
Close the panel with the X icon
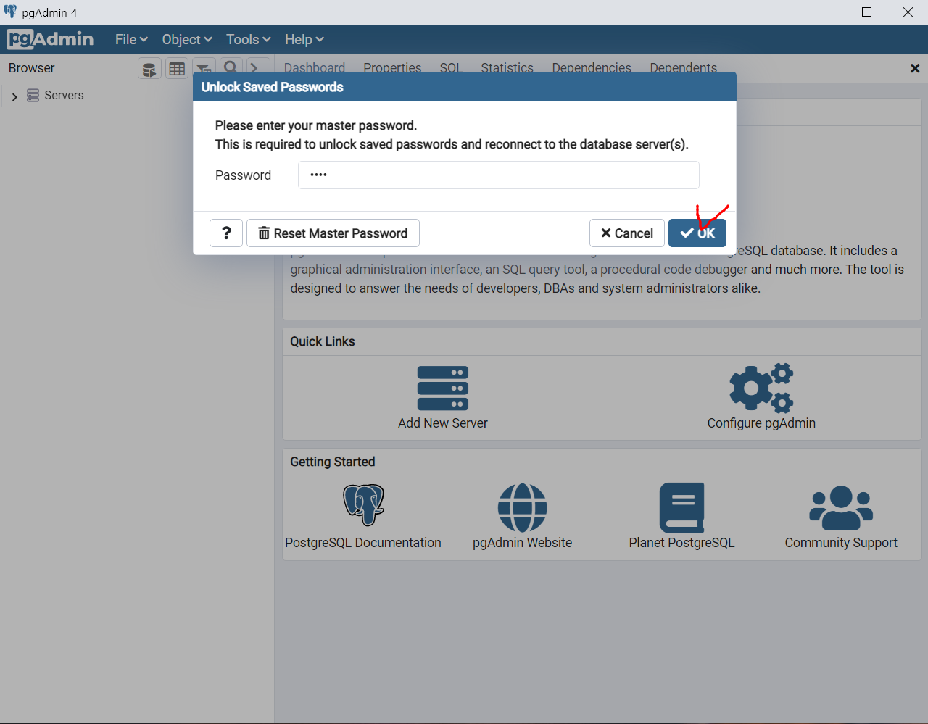[x=915, y=68]
